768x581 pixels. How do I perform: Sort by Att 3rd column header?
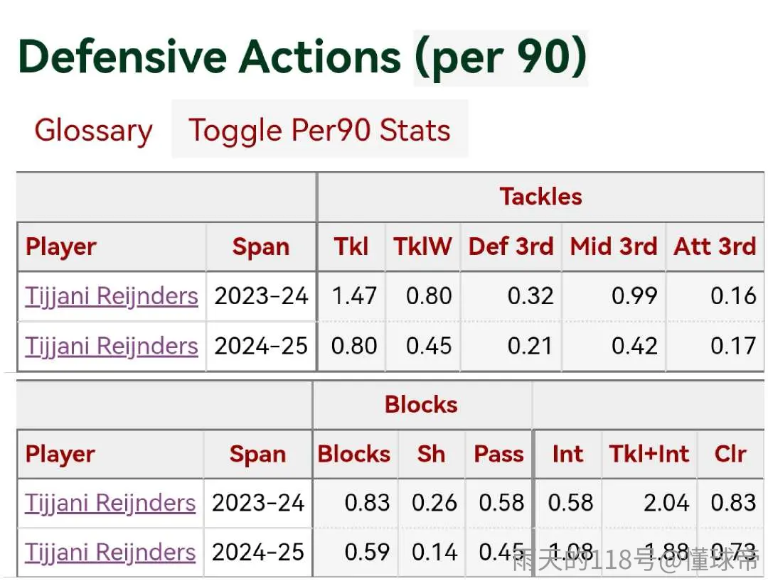(x=715, y=246)
